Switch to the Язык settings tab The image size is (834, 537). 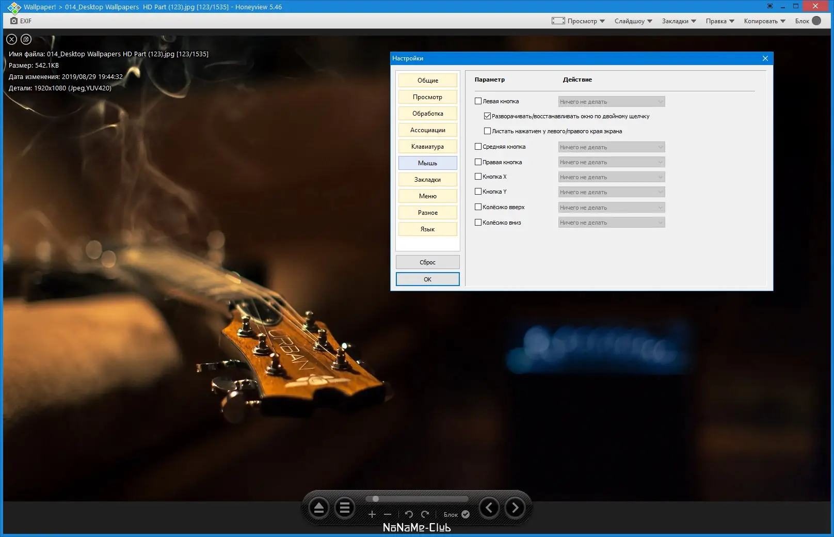click(428, 229)
